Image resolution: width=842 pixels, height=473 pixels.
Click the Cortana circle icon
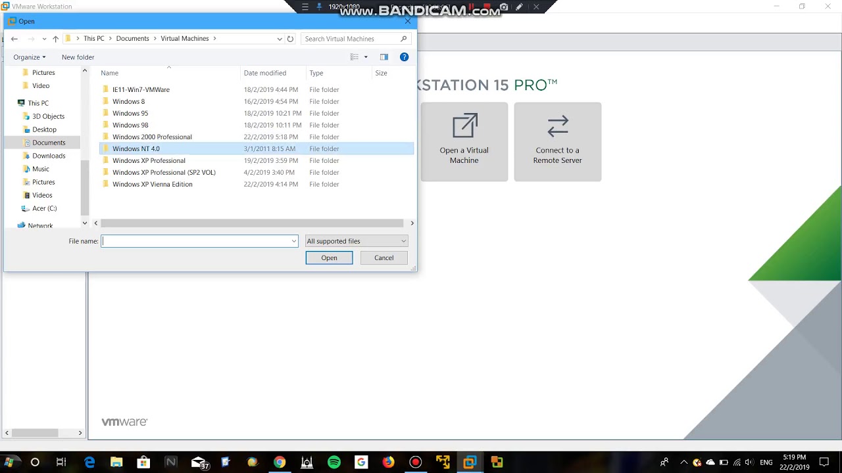pyautogui.click(x=35, y=462)
